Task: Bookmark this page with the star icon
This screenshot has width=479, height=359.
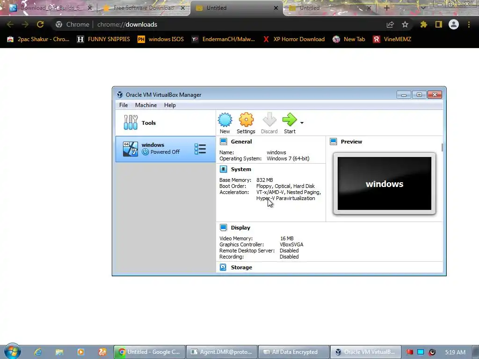Action: pos(405,24)
